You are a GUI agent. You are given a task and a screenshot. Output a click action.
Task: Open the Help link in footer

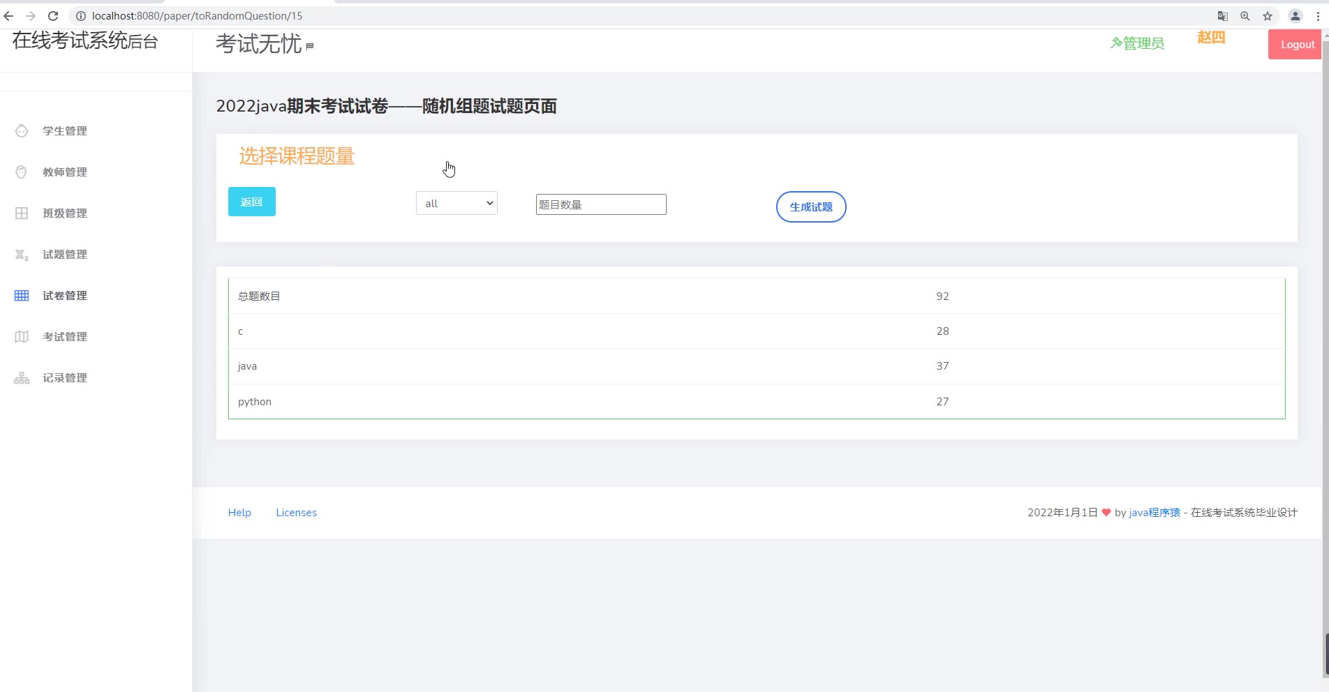pyautogui.click(x=239, y=512)
